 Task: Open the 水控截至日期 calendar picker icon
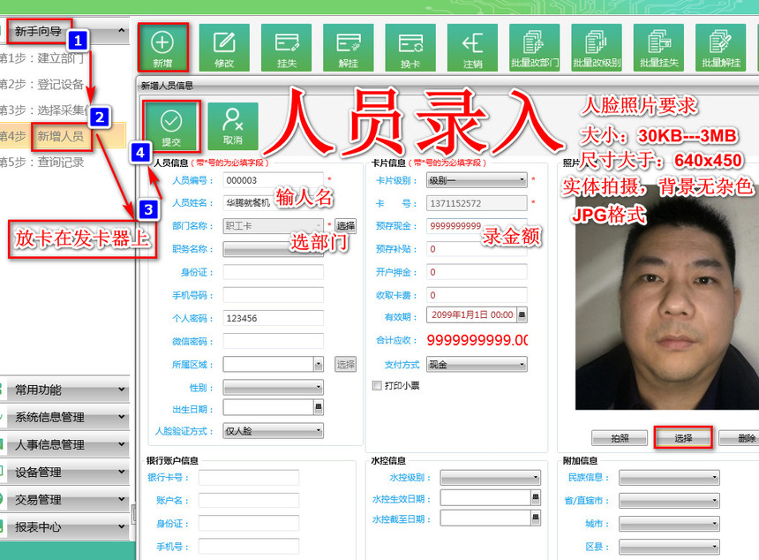point(536,518)
